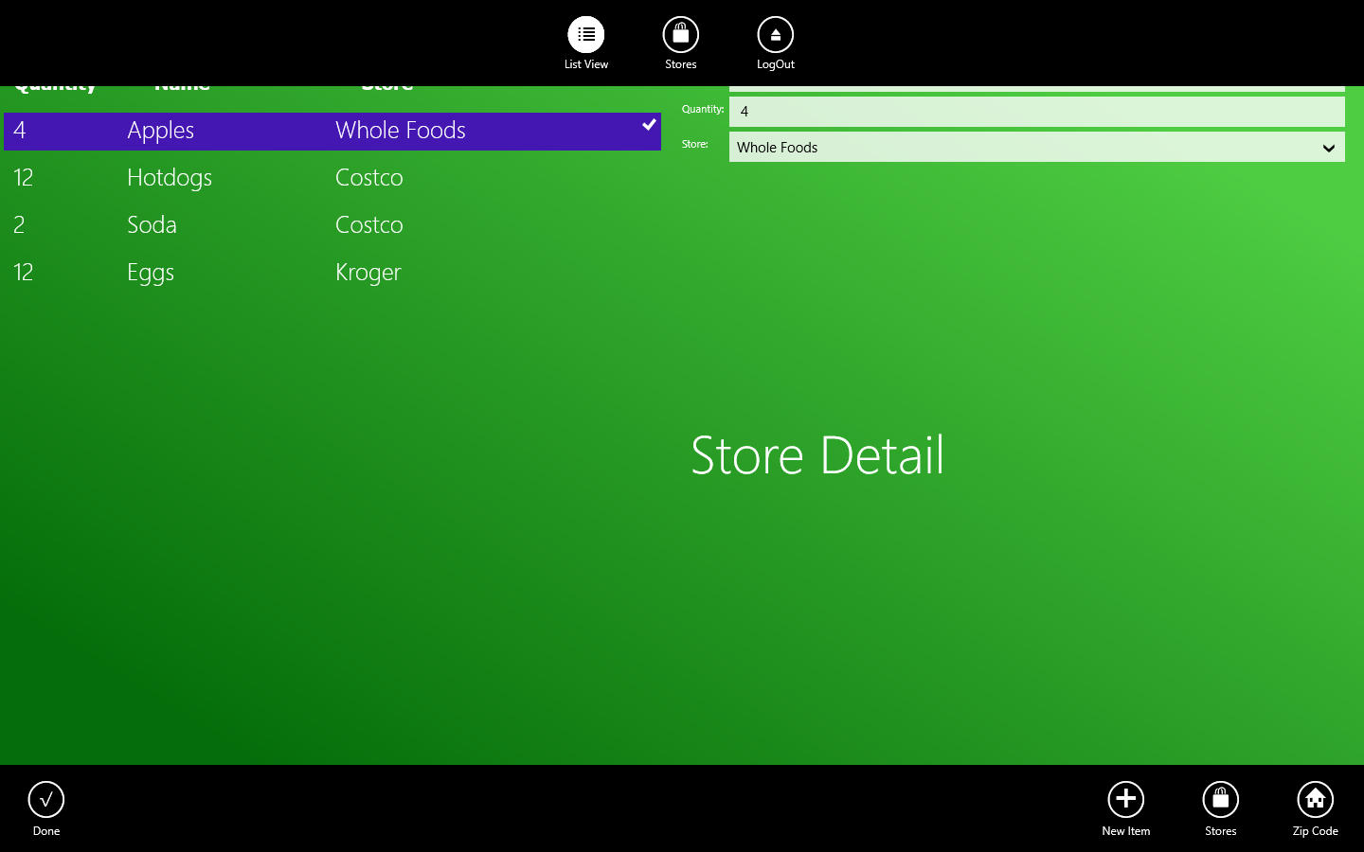The image size is (1364, 852).
Task: Click Costco in the Soda row
Action: (x=369, y=225)
